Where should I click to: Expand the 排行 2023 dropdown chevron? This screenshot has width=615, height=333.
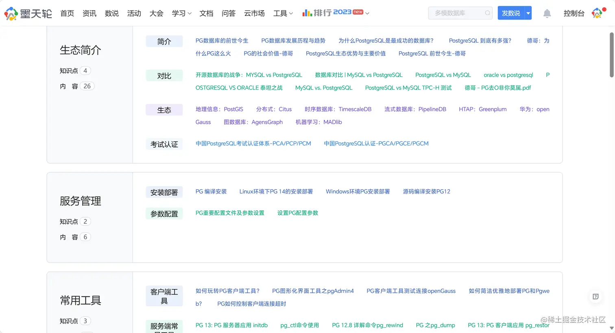pos(367,13)
